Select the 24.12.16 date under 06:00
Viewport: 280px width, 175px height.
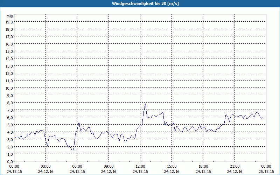[77, 171]
